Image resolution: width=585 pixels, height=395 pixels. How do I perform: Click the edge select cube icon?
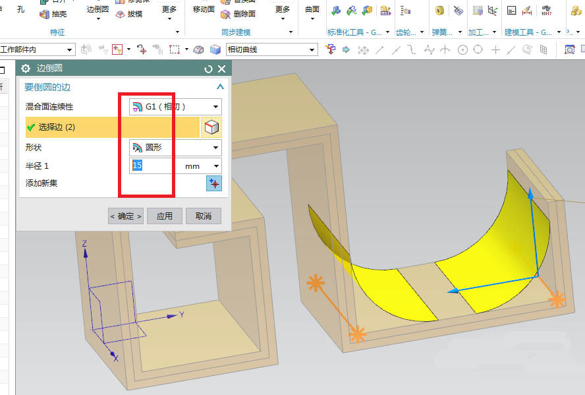point(211,127)
